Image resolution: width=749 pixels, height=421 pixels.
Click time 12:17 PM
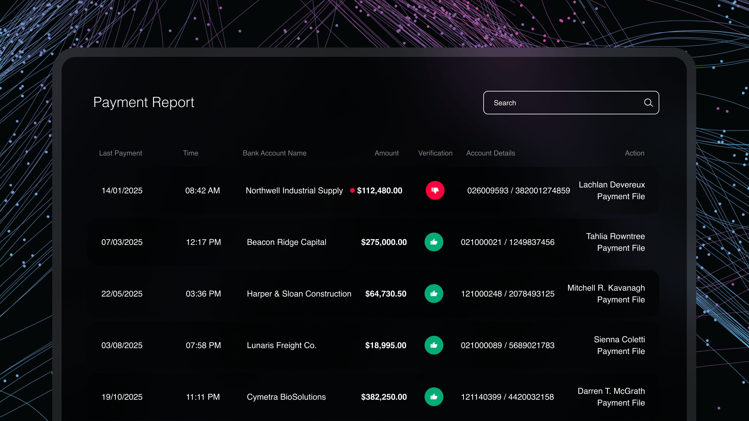(204, 242)
